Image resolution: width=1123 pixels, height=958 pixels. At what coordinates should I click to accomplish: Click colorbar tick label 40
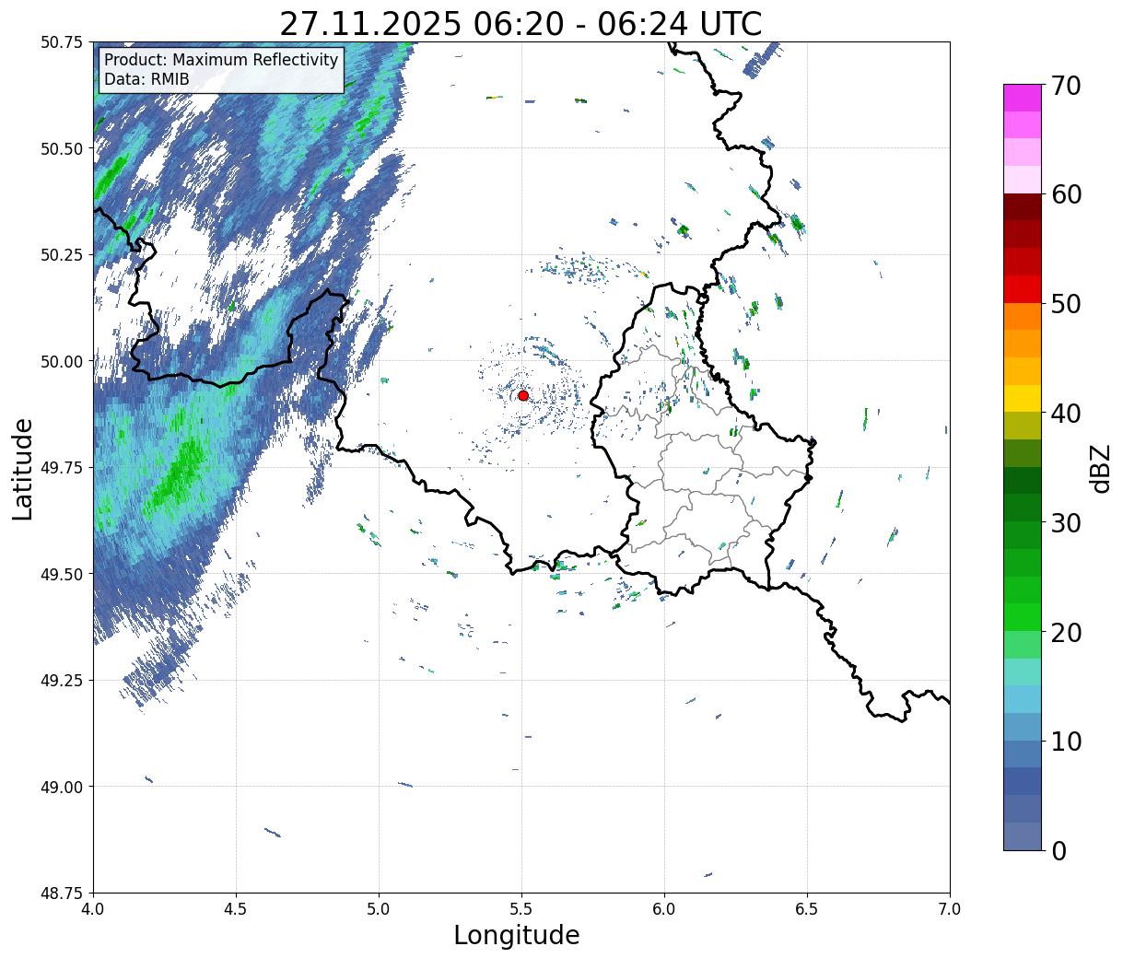[x=1066, y=413]
